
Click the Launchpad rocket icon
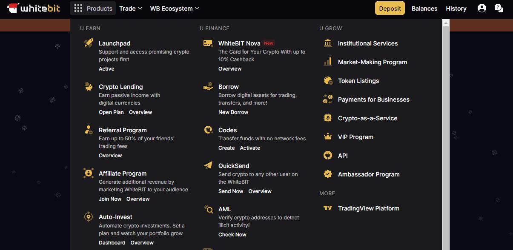(89, 43)
